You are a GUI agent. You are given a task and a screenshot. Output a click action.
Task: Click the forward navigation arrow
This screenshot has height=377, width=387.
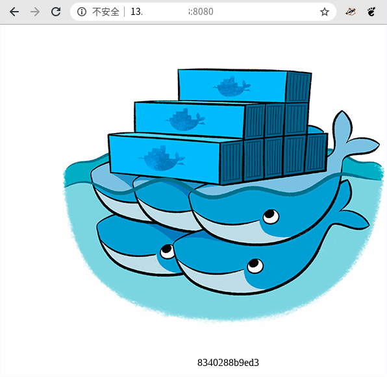point(35,12)
